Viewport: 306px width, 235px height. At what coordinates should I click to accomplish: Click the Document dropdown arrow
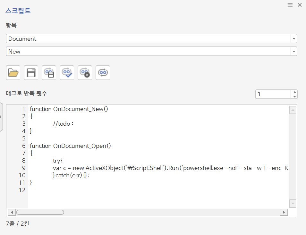pyautogui.click(x=294, y=39)
